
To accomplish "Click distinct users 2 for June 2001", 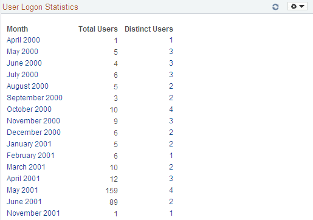I will 171,202.
